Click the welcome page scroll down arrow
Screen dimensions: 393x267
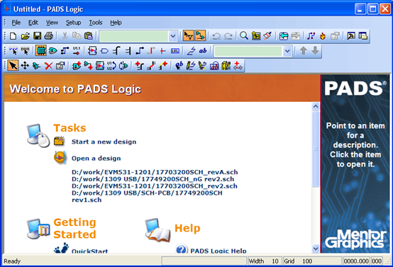[x=316, y=249]
